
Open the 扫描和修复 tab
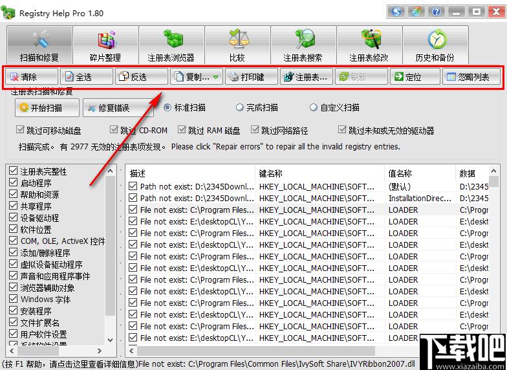(x=39, y=45)
